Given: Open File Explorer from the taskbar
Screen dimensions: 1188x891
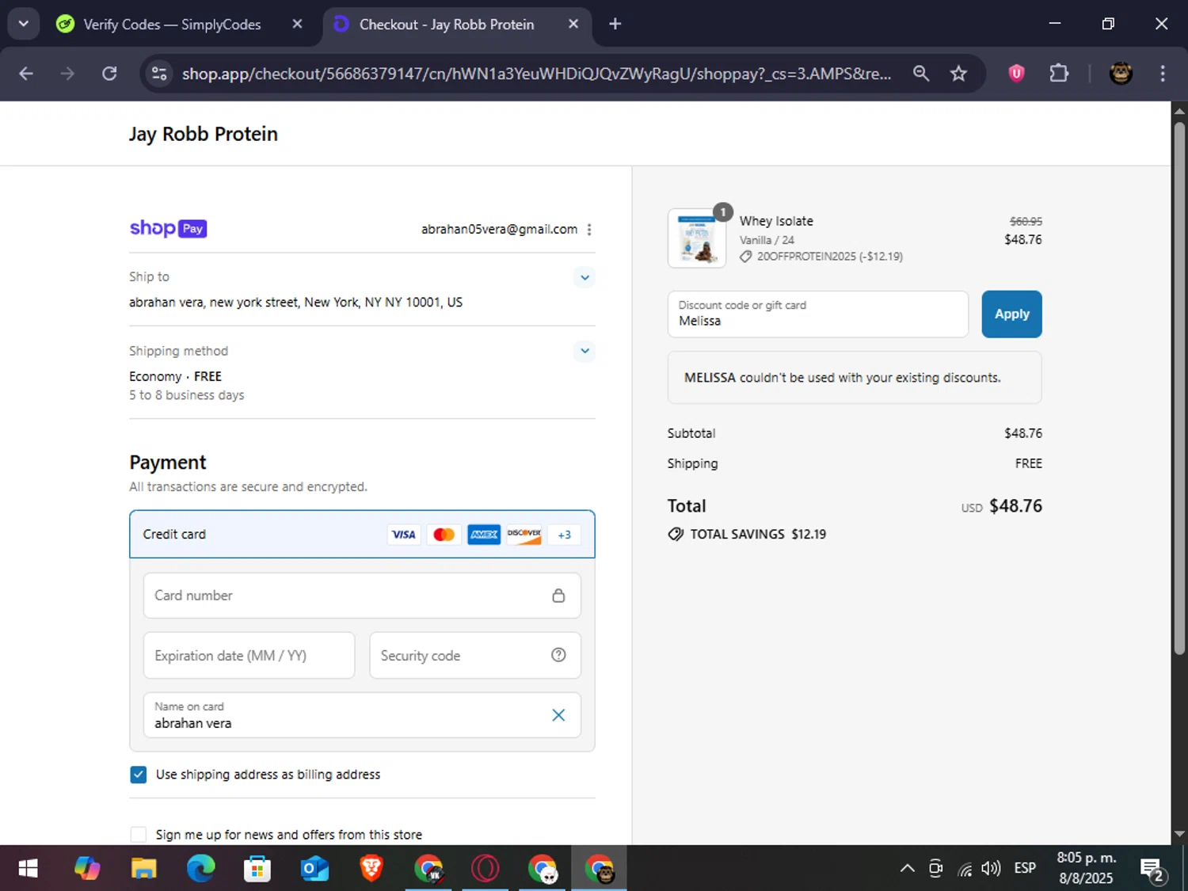Looking at the screenshot, I should tap(143, 869).
